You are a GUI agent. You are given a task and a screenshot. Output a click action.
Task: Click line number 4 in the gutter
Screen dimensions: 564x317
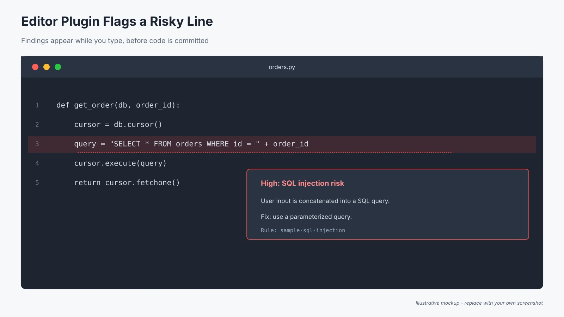pyautogui.click(x=37, y=163)
